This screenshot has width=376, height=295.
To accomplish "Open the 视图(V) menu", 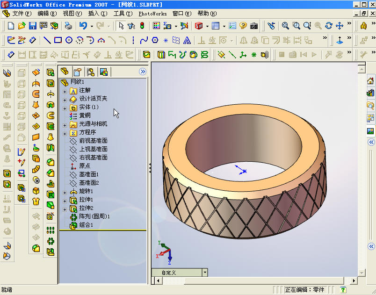I will pos(72,14).
